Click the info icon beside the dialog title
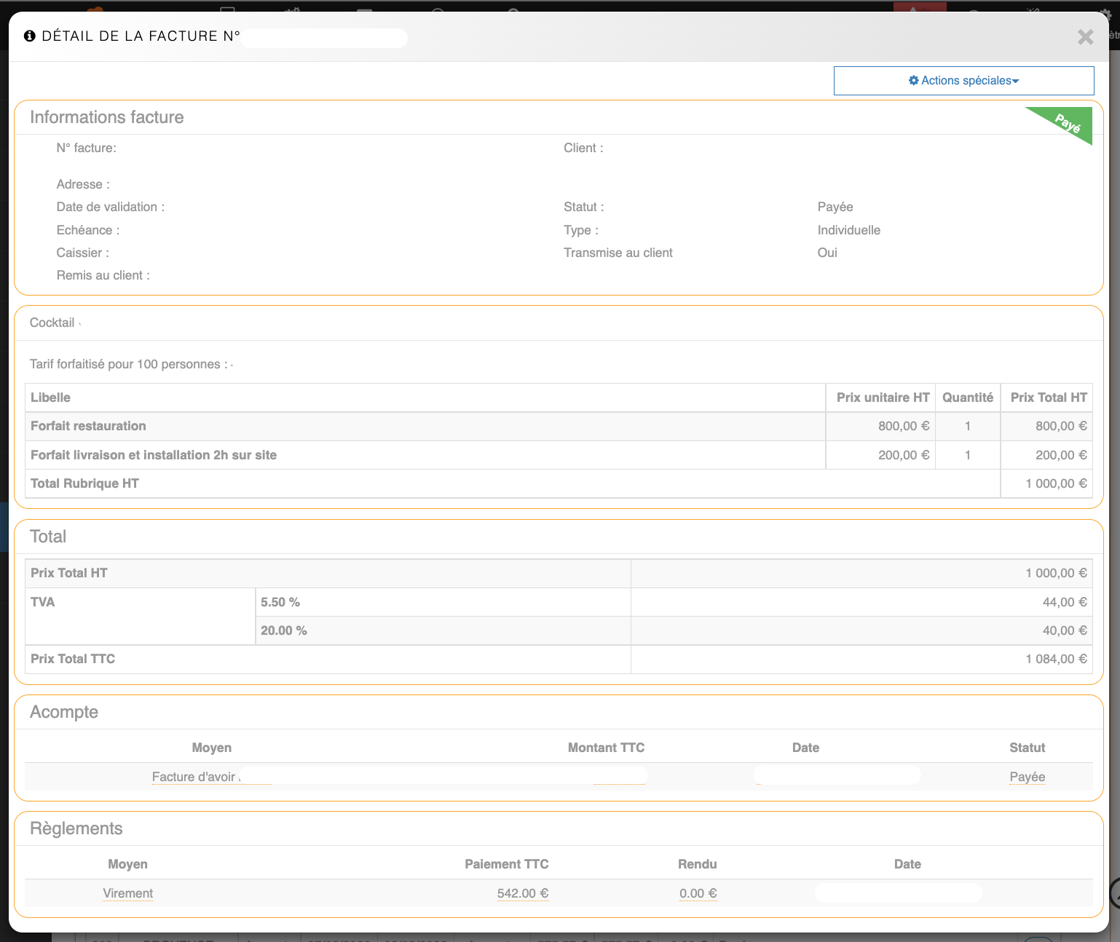 [30, 36]
